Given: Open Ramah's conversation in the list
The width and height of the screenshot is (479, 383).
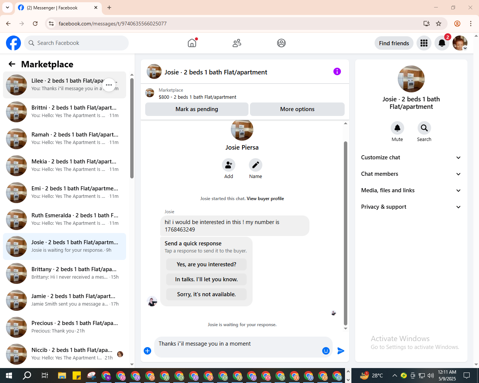Looking at the screenshot, I should [64, 139].
